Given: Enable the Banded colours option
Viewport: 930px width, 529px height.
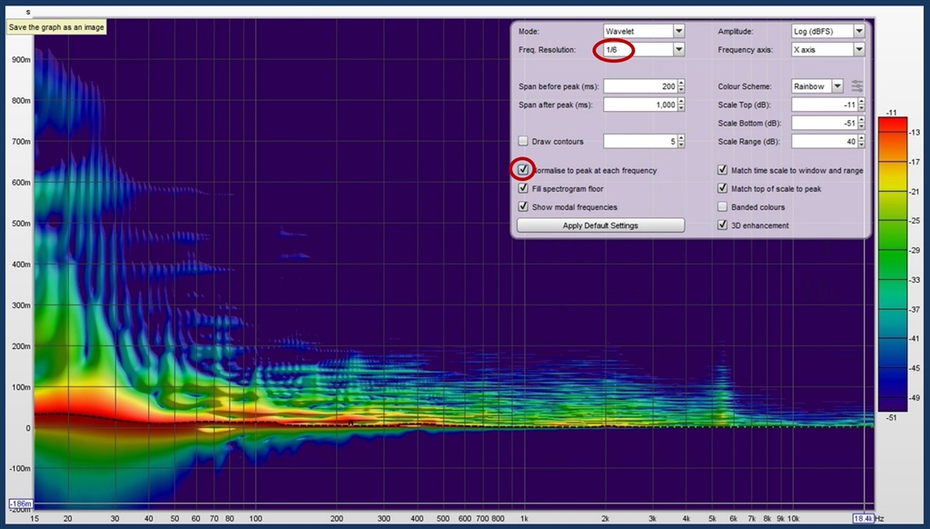Looking at the screenshot, I should point(723,207).
